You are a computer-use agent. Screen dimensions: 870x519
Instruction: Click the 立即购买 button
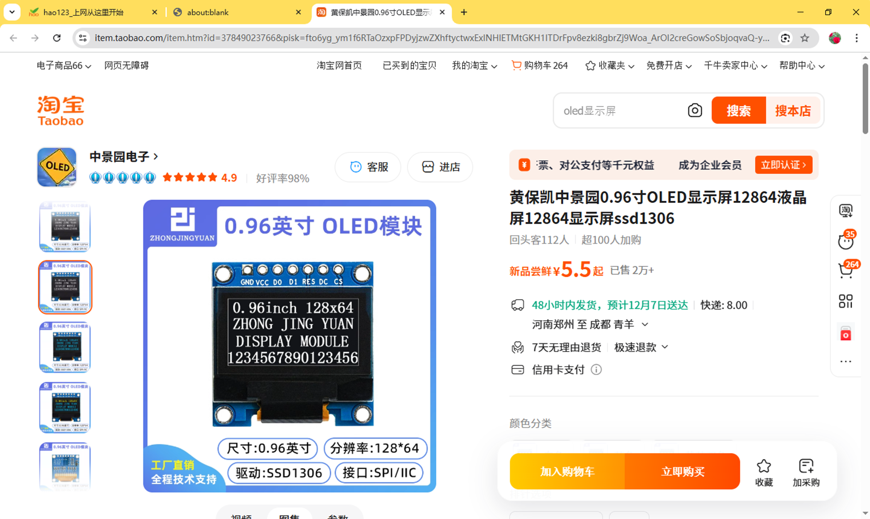[682, 471]
